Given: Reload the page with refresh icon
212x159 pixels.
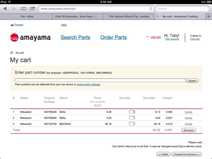Looking at the screenshot, I should [151, 9].
